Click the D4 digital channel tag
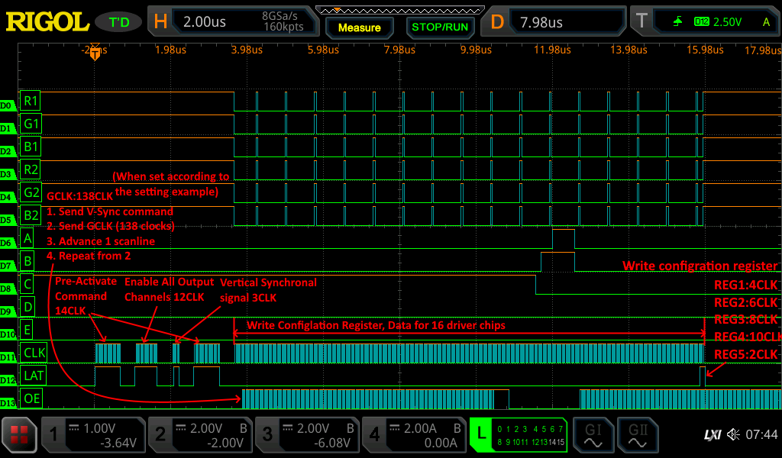This screenshot has width=782, height=458. (x=7, y=198)
